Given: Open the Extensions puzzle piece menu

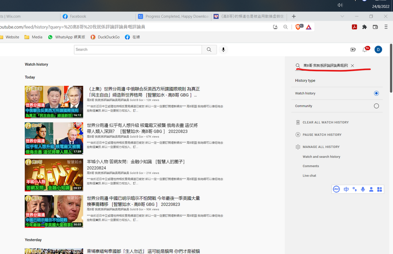Looking at the screenshot, I should (x=365, y=27).
